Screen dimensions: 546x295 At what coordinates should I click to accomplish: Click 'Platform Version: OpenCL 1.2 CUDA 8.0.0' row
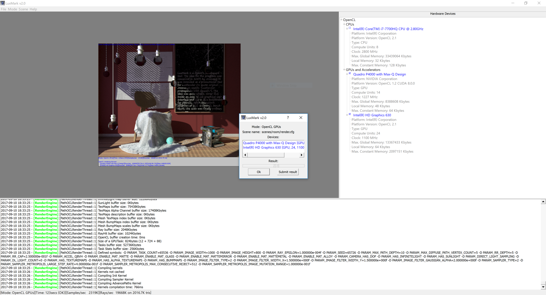pos(383,83)
